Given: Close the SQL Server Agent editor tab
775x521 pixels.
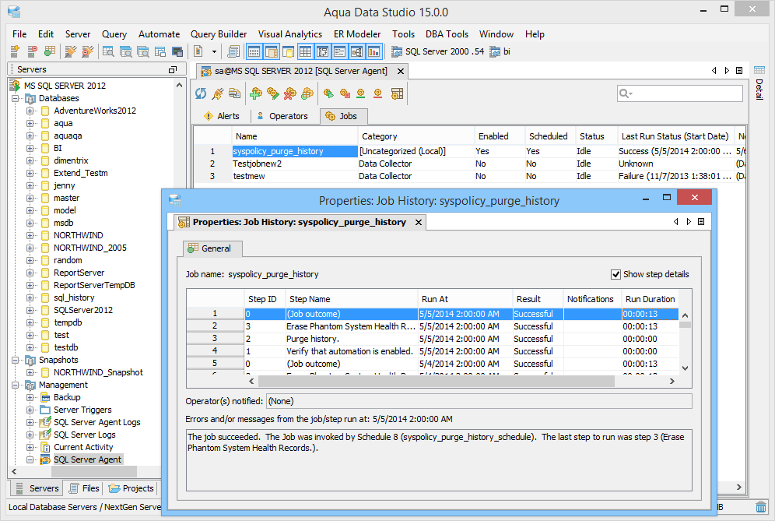Looking at the screenshot, I should coord(401,71).
